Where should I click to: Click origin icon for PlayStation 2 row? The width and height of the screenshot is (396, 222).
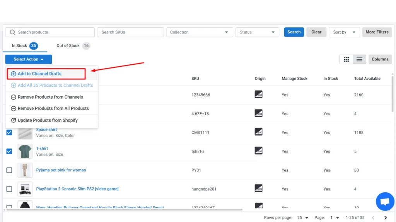258,188
